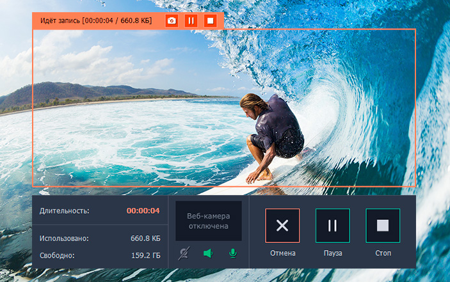Stop recording from the orange top bar
This screenshot has width=450, height=282.
[210, 20]
